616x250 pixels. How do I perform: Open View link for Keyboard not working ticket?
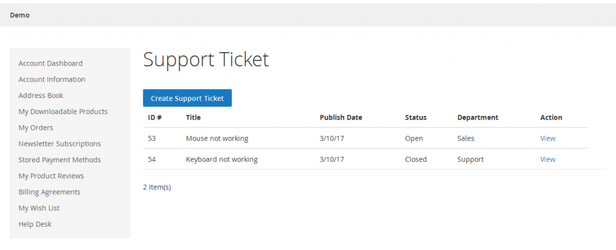click(x=547, y=159)
